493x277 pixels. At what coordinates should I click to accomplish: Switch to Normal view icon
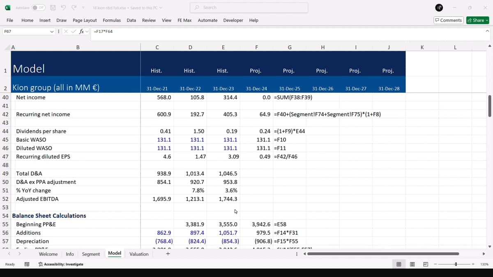(x=399, y=264)
